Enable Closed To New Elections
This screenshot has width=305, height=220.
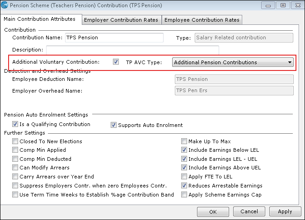[x=15, y=141]
